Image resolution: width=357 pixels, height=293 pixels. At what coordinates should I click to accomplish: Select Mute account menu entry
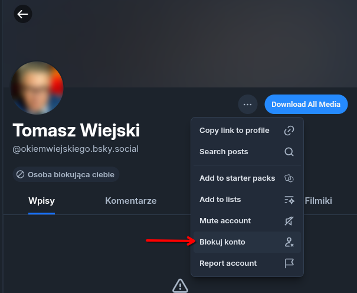[x=225, y=221]
